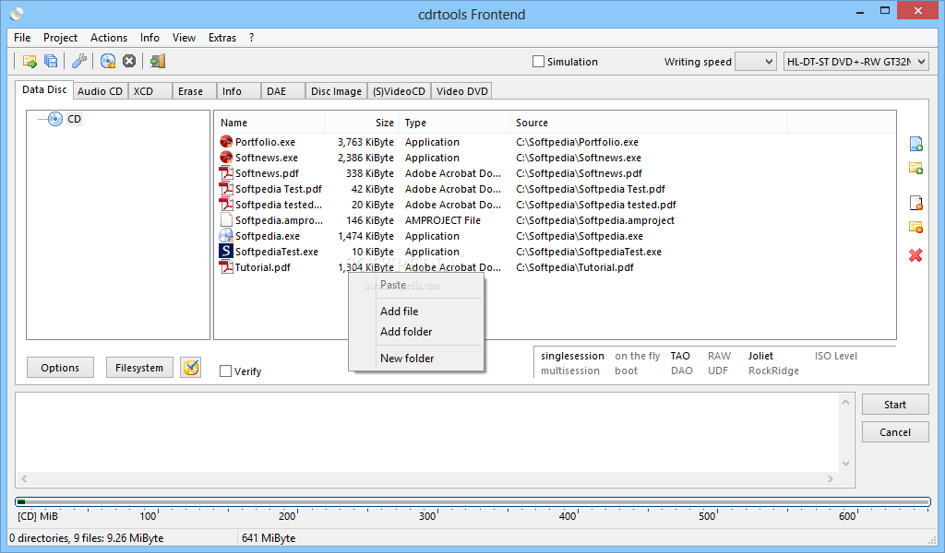Click the log horizontal scrollbar right arrow
This screenshot has height=553, width=945.
[x=831, y=479]
